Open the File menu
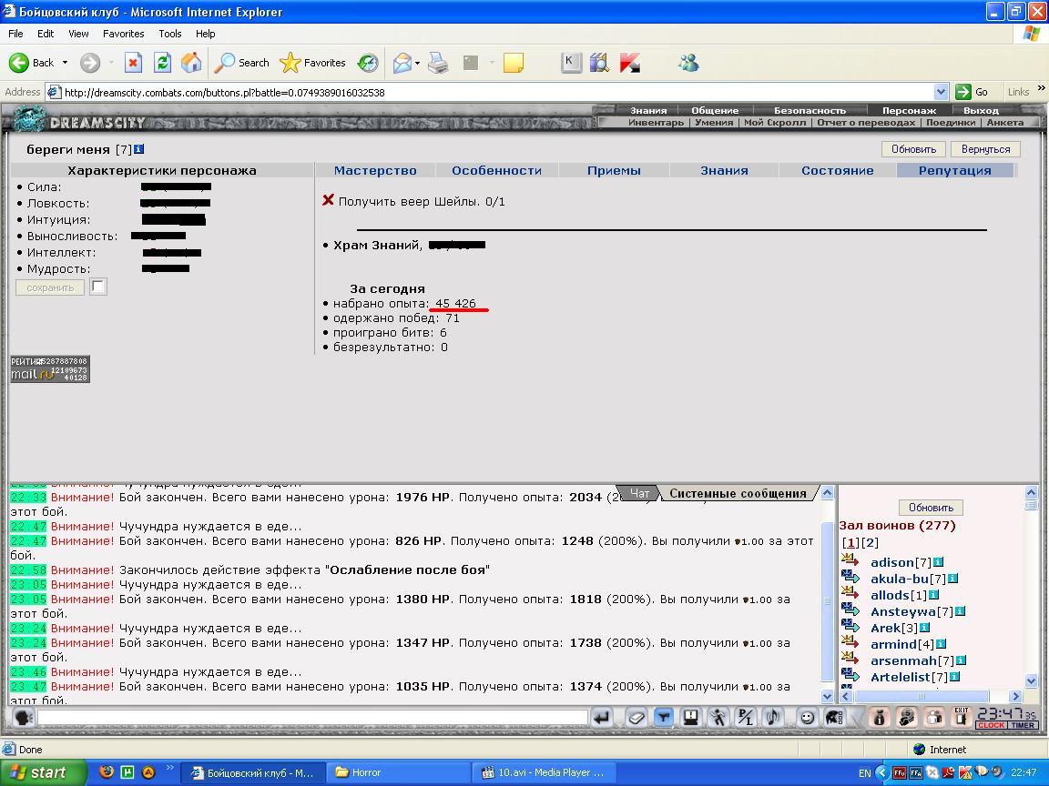Screen dimensions: 1049x786 pos(15,34)
